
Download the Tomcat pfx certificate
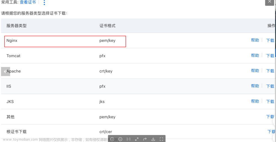click(270, 56)
